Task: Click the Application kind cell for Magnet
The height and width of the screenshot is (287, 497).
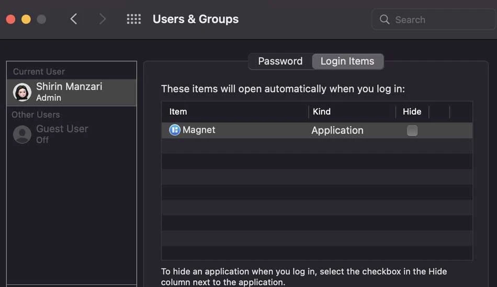Action: tap(337, 130)
